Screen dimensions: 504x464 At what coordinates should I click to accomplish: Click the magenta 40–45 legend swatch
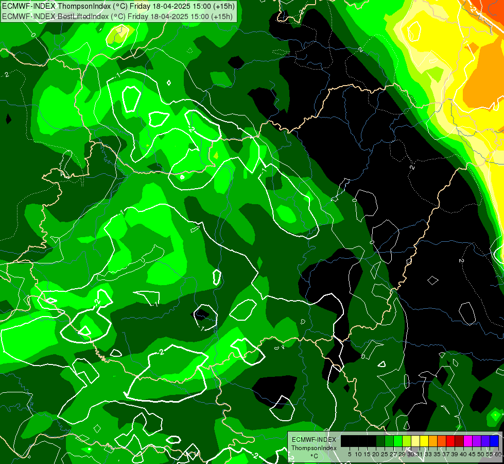point(468,441)
